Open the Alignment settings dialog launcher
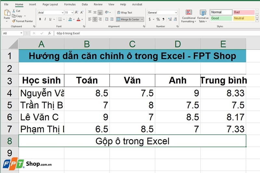The width and height of the screenshot is (260, 173). click(144, 26)
